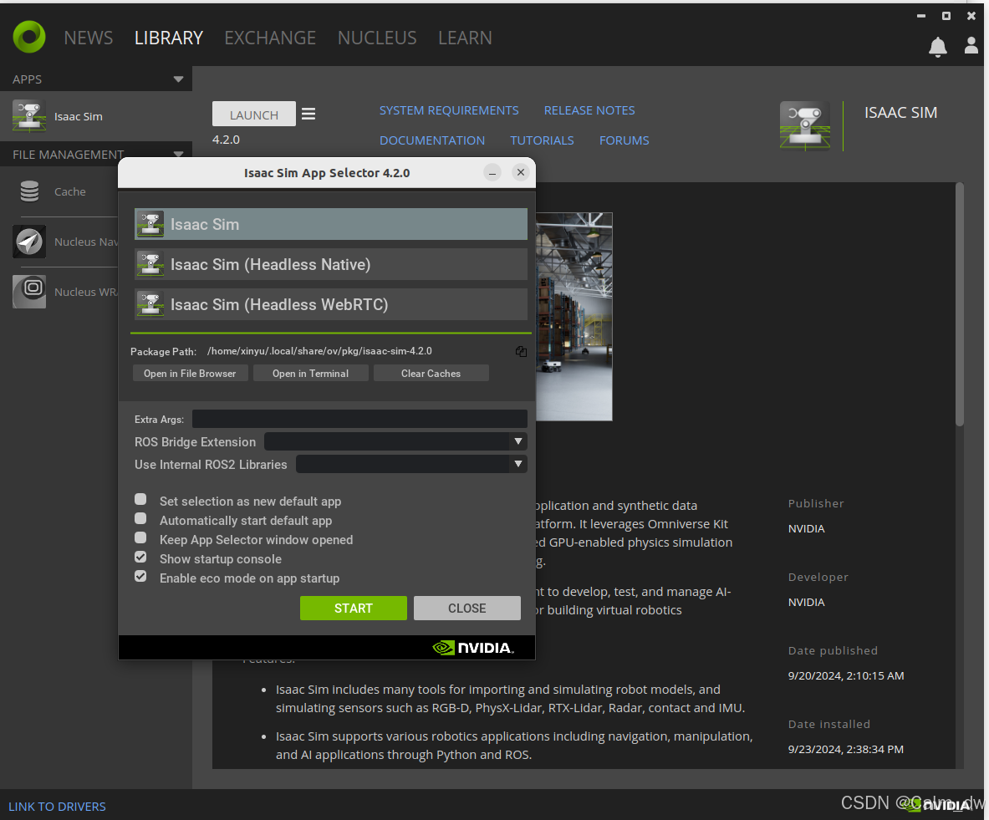The image size is (989, 820).
Task: Click date published 9/20/2024, 2:10:15 AM
Action: point(846,675)
